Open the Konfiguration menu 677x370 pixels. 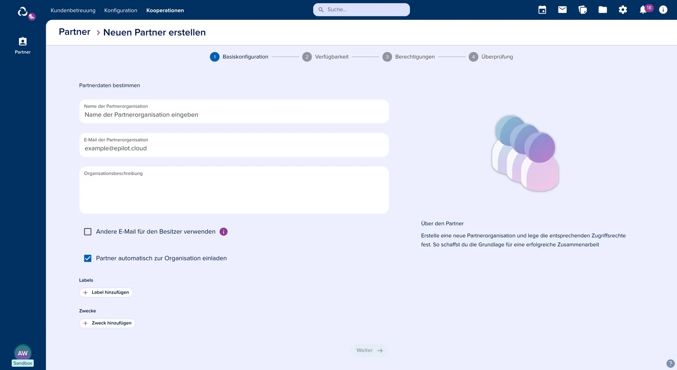point(121,10)
